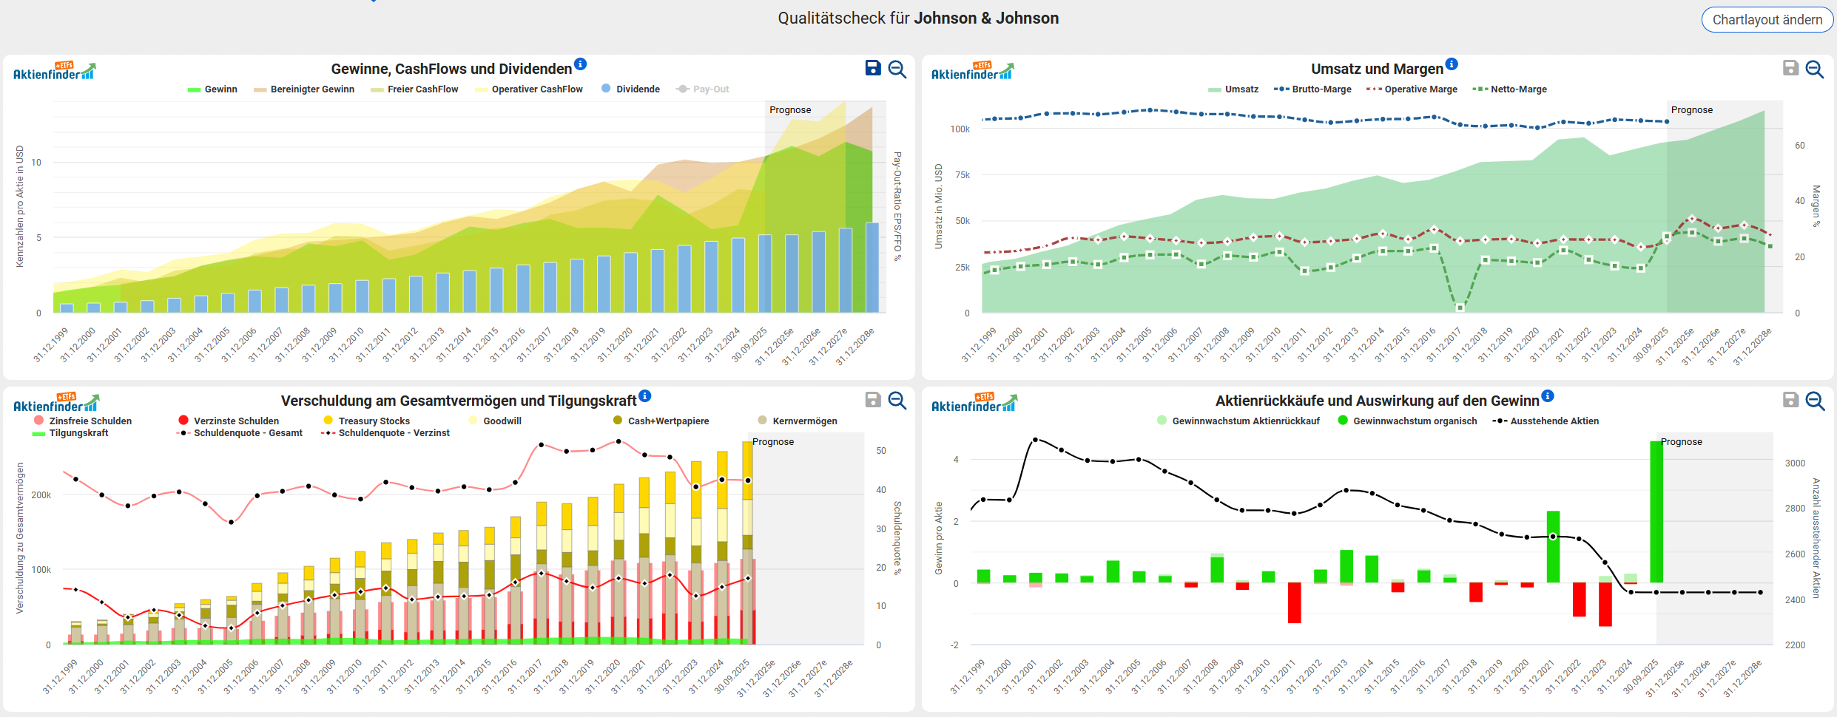Click the Chartlayout ändern button
The image size is (1837, 717).
1767,20
